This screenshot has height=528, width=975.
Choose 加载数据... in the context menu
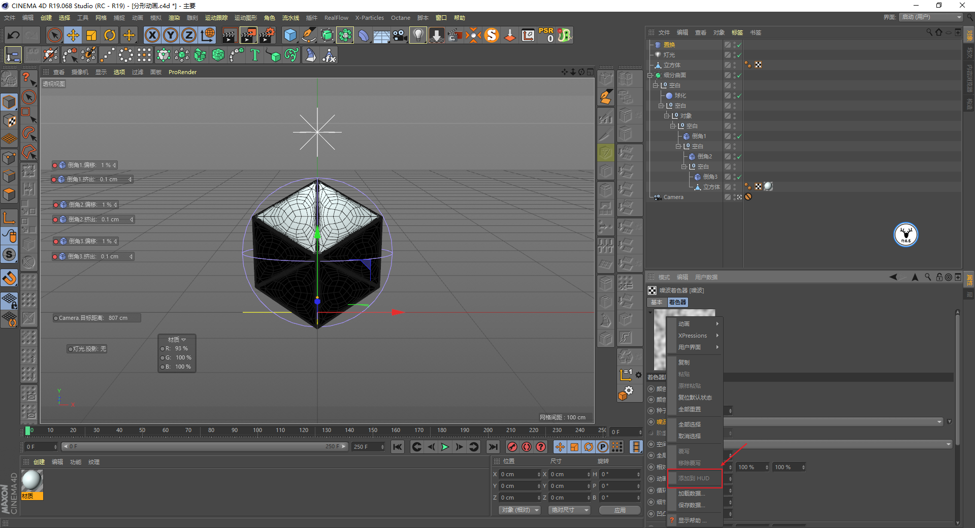tap(695, 493)
